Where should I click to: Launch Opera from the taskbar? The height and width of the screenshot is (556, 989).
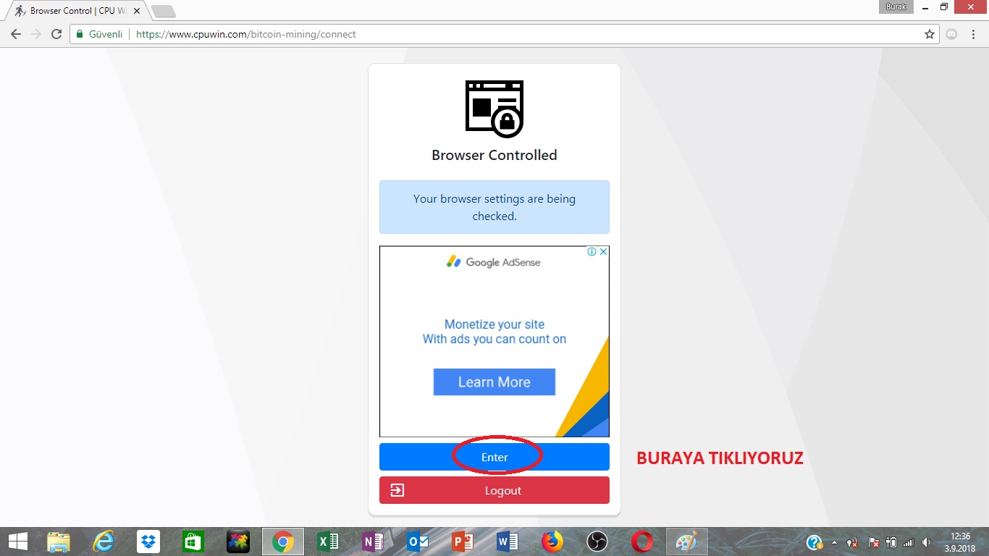[642, 542]
